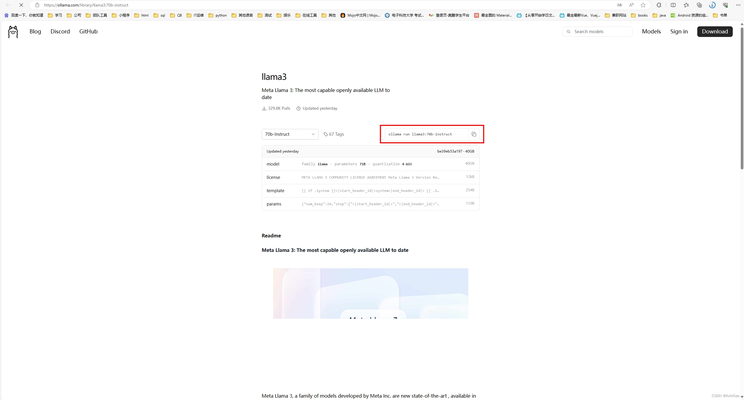Open the 67 Tags link

point(334,134)
